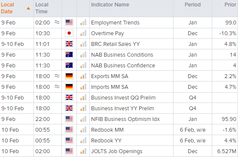238x157 pixels.
Task: Click the Germany flag beside Exports MM SA
Action: 69,76
